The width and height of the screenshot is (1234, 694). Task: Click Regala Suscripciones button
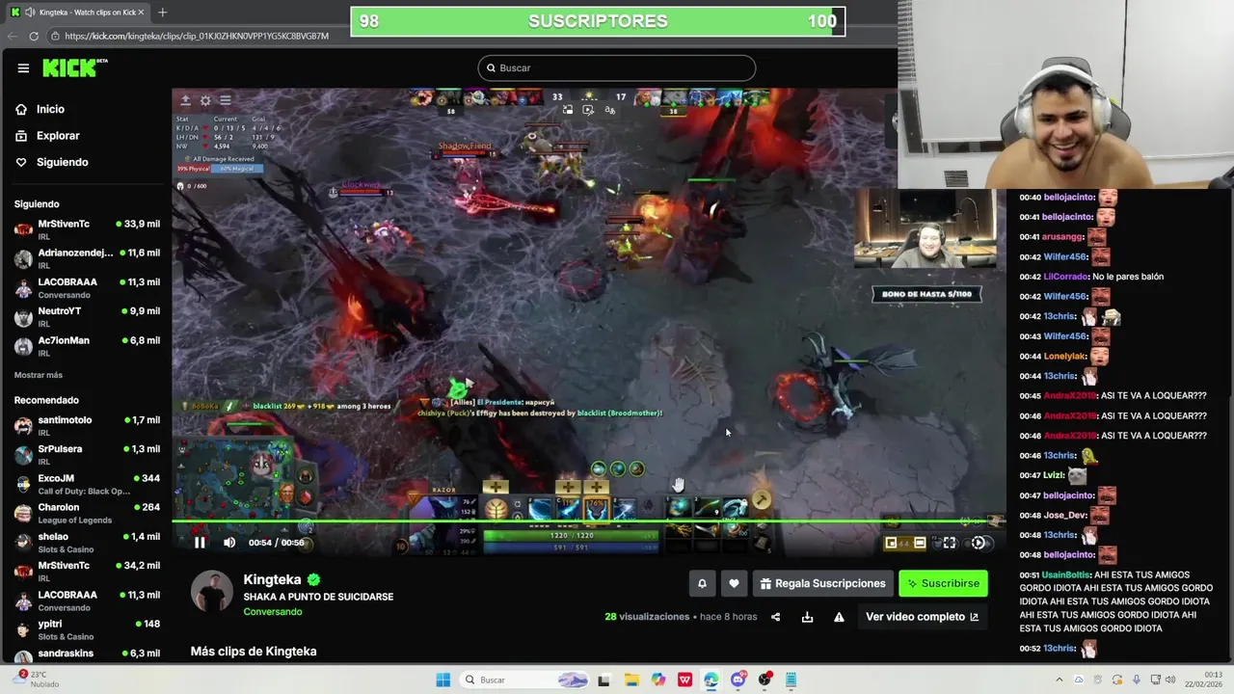pos(822,583)
